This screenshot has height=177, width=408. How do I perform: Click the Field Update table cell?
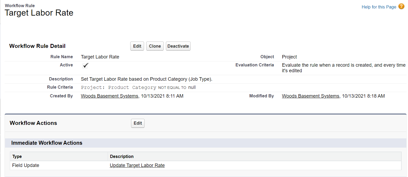pyautogui.click(x=59, y=165)
